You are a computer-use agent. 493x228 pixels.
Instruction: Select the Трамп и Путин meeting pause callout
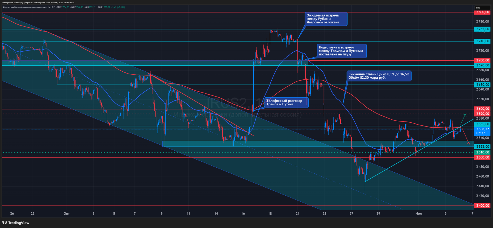342,51
